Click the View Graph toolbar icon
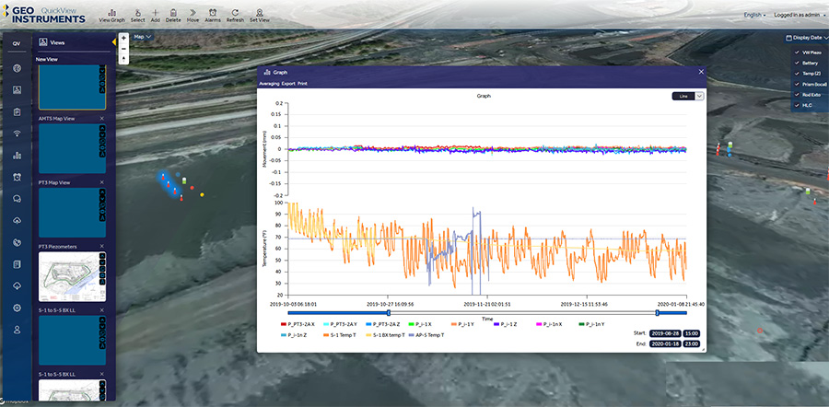 (111, 14)
